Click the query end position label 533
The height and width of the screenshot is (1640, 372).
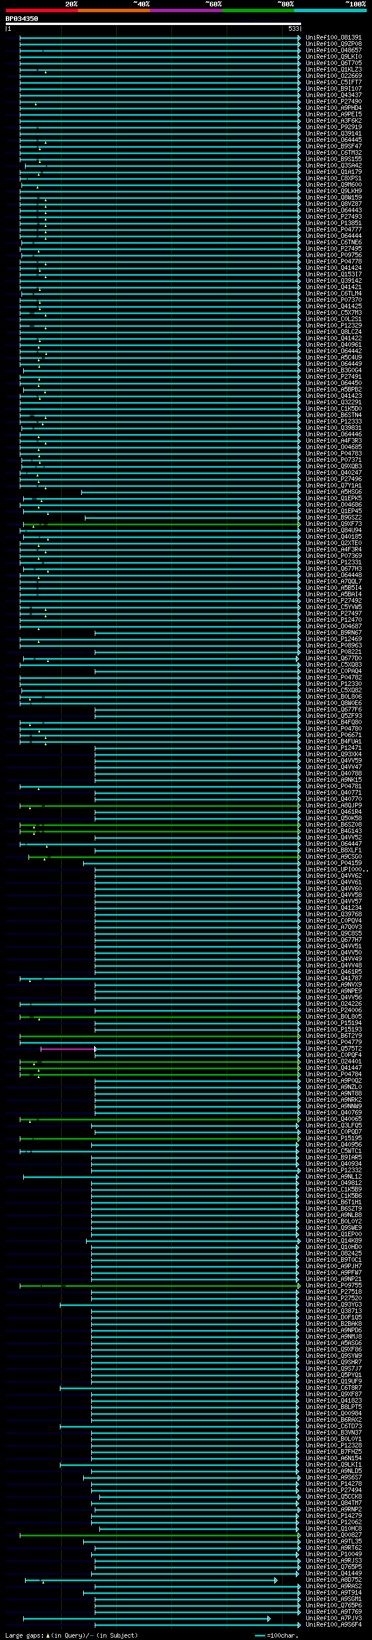click(x=293, y=29)
